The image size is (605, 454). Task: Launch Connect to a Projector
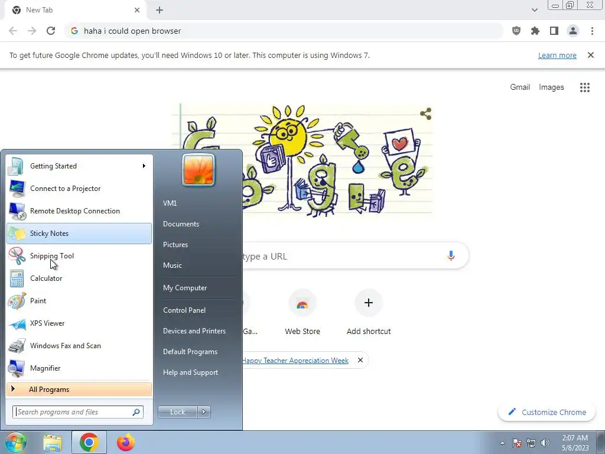pyautogui.click(x=79, y=189)
